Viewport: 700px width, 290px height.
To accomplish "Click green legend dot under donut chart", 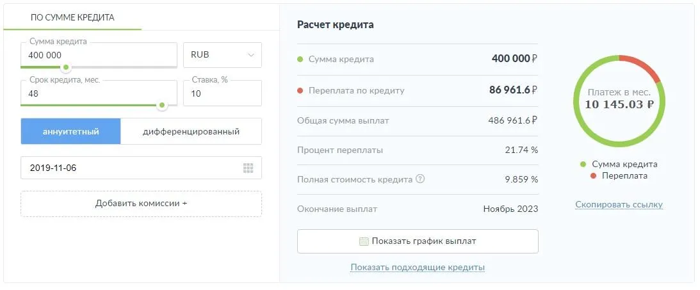I will click(x=583, y=164).
